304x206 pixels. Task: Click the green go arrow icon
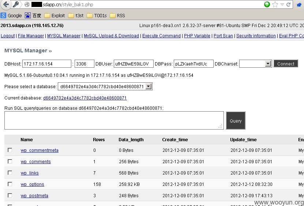coord(267,4)
